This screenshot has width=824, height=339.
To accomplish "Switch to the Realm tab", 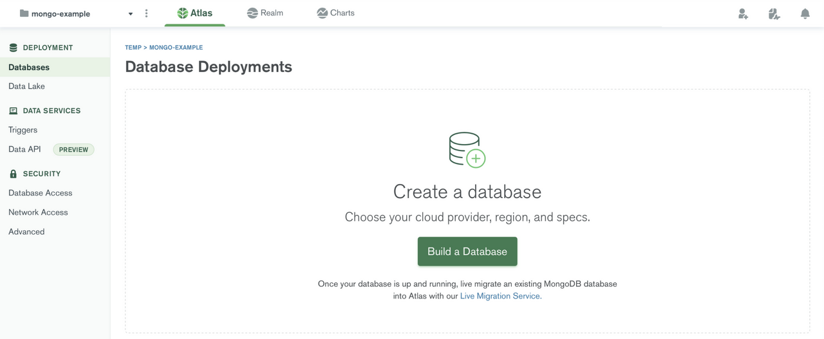I will [x=265, y=13].
